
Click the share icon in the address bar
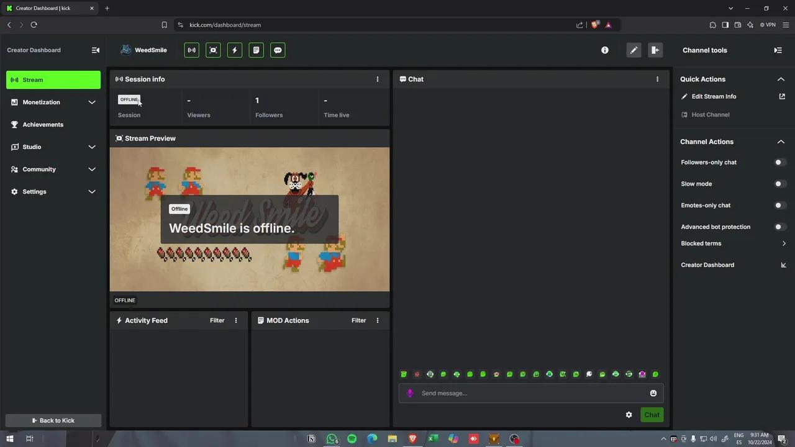(579, 25)
